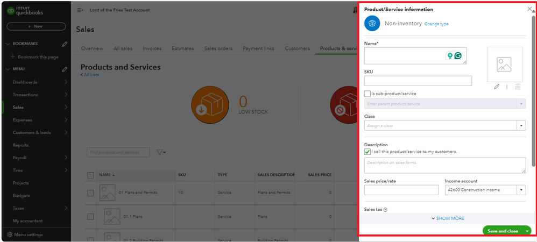Open My accountant in the sidebar
This screenshot has width=537, height=242.
pyautogui.click(x=28, y=221)
